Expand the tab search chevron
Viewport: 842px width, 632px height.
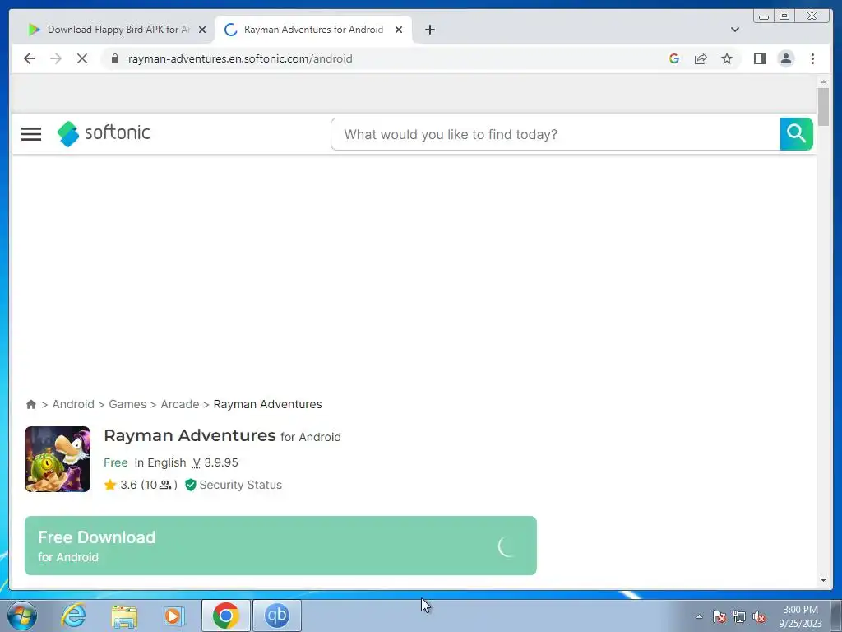click(x=735, y=30)
